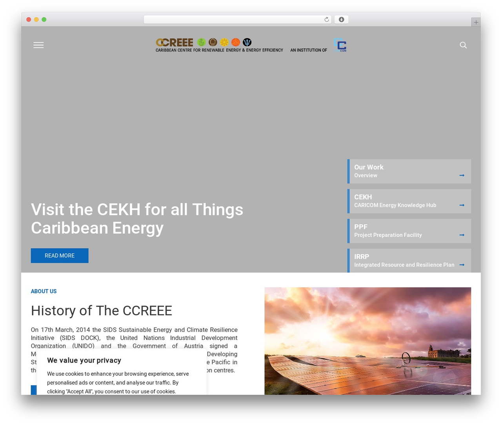Click the arrow on CEKH card

462,205
